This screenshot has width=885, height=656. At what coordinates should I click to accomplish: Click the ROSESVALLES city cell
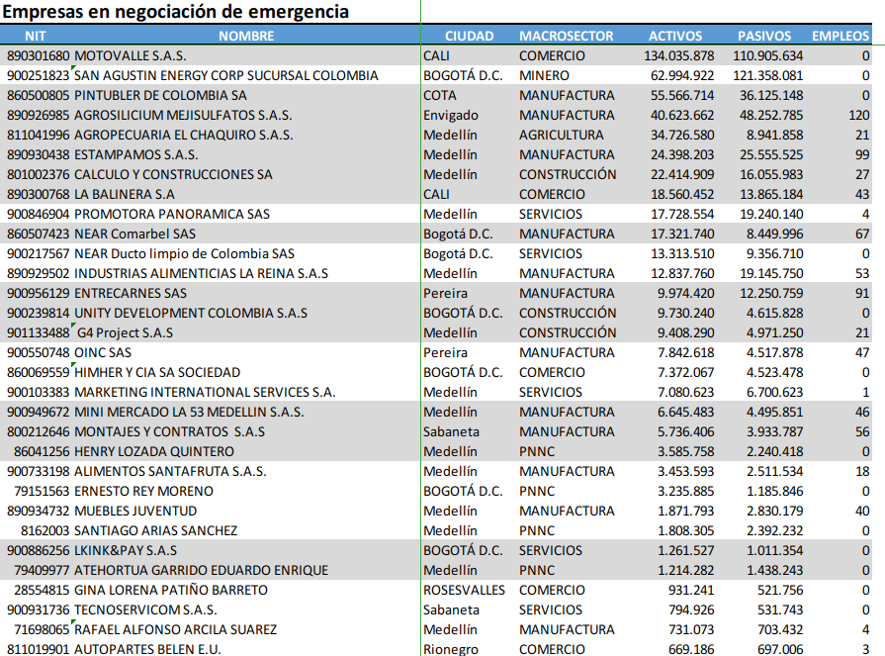pyautogui.click(x=464, y=590)
